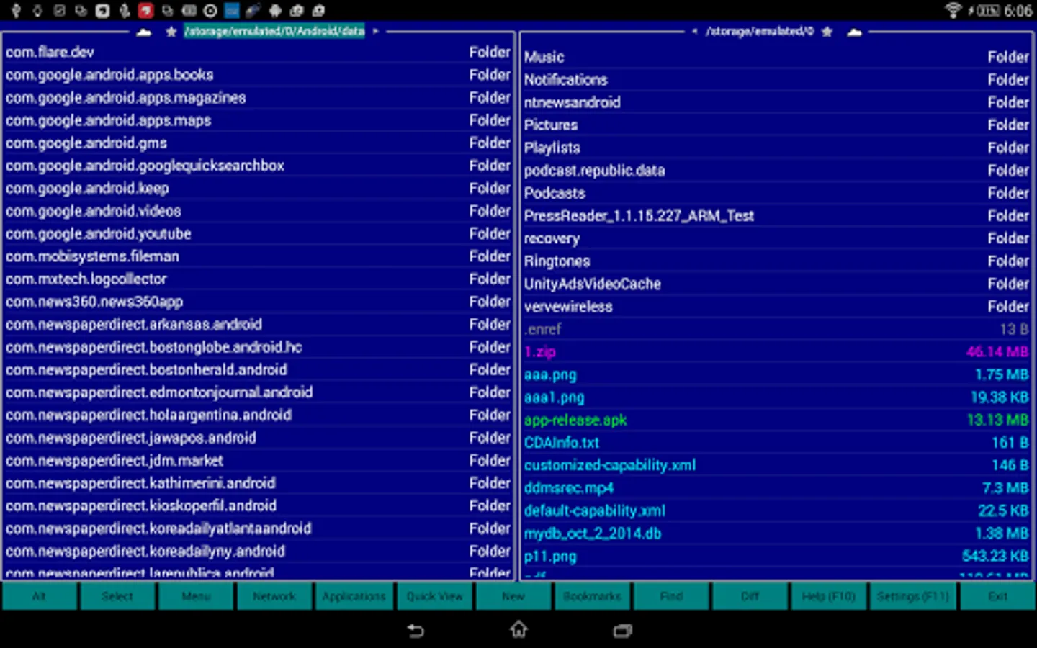The width and height of the screenshot is (1037, 648).
Task: Select the Notifications folder
Action: 776,79
